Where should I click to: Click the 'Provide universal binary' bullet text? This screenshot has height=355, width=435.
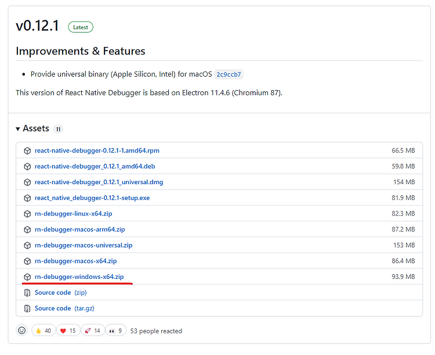[x=121, y=74]
